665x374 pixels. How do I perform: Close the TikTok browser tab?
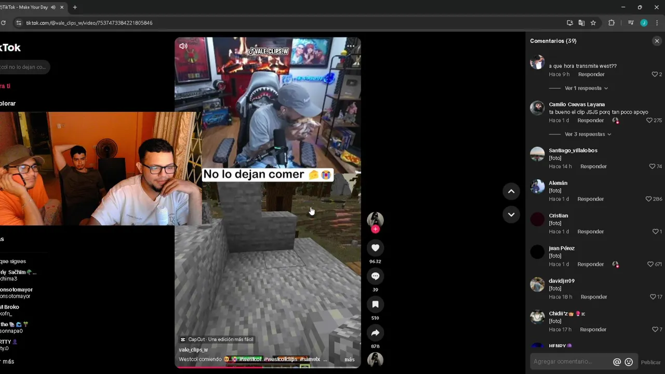(62, 7)
